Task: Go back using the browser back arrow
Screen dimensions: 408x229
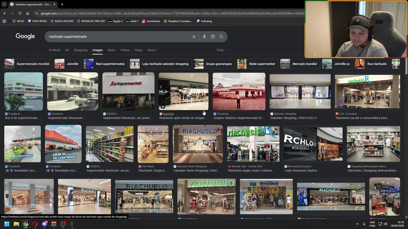Action: [x=4, y=13]
